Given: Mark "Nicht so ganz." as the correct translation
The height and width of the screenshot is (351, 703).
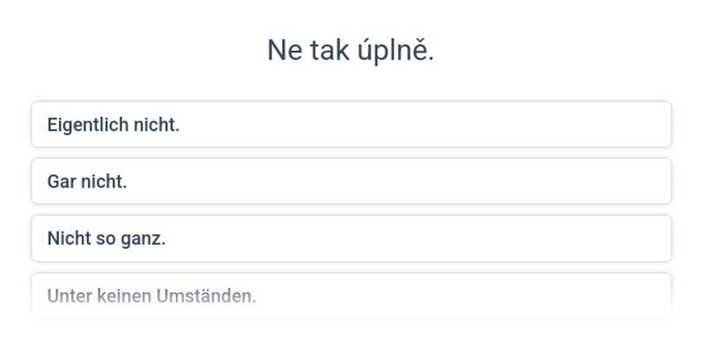Looking at the screenshot, I should 351,239.
